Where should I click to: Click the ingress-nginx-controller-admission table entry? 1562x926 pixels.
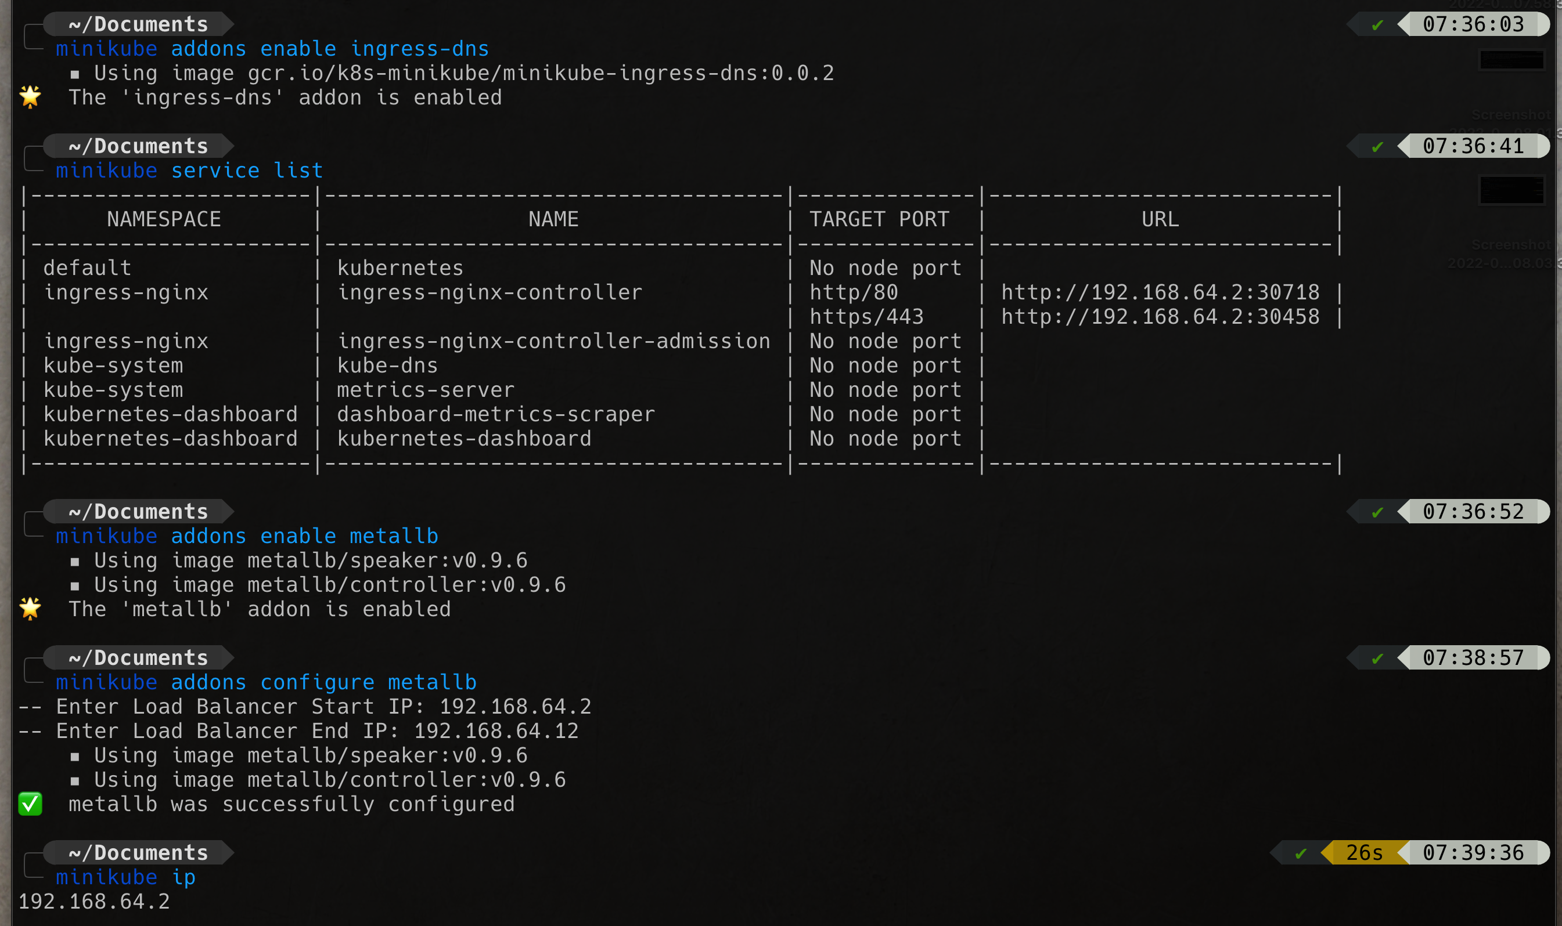(554, 341)
